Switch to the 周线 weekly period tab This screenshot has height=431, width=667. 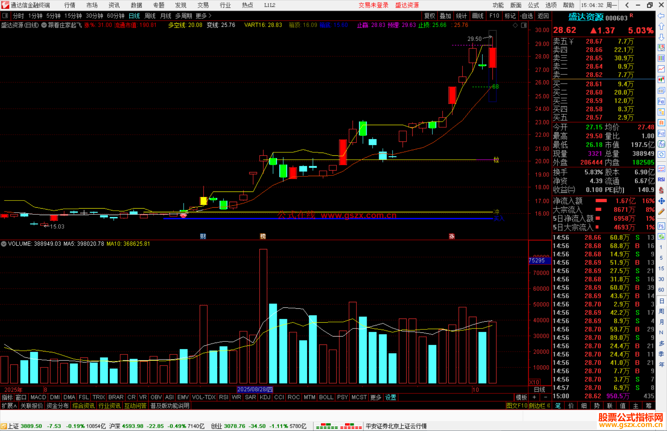tap(150, 16)
